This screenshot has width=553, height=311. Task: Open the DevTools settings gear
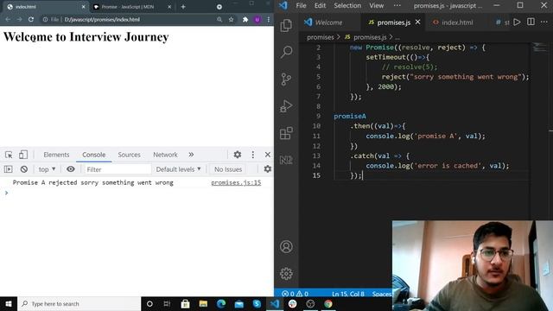pos(238,155)
